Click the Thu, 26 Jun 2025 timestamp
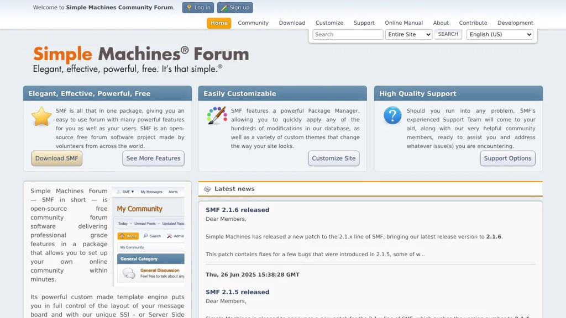This screenshot has height=318, width=566. [252, 275]
